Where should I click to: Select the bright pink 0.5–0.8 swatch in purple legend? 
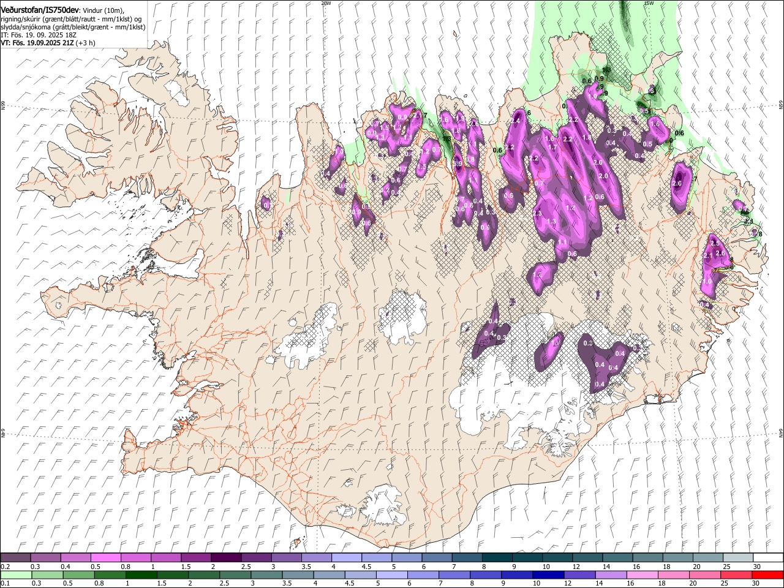pos(105,558)
